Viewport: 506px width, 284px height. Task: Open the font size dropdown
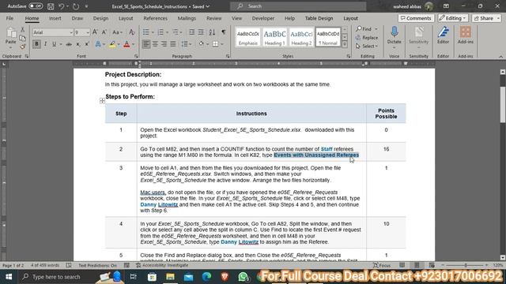(88, 32)
